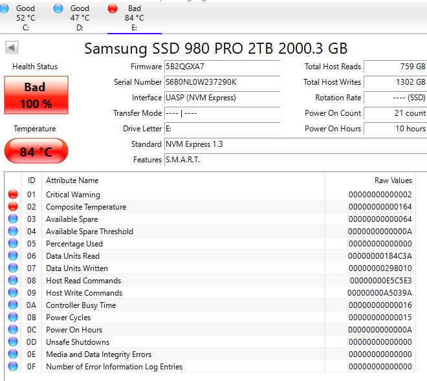427x381 pixels.
Task: Go to previous disk with back arrow
Action: 12,48
